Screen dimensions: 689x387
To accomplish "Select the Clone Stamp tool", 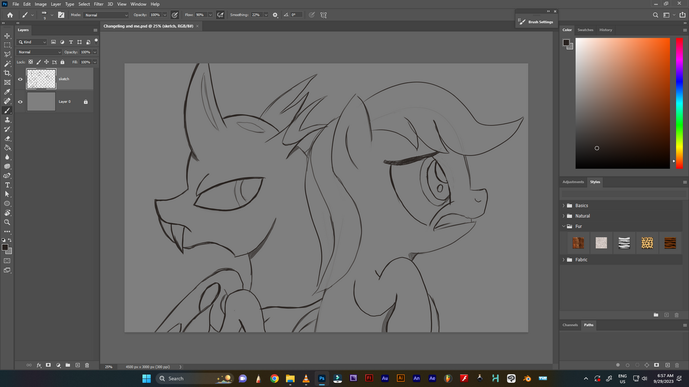I will [7, 120].
